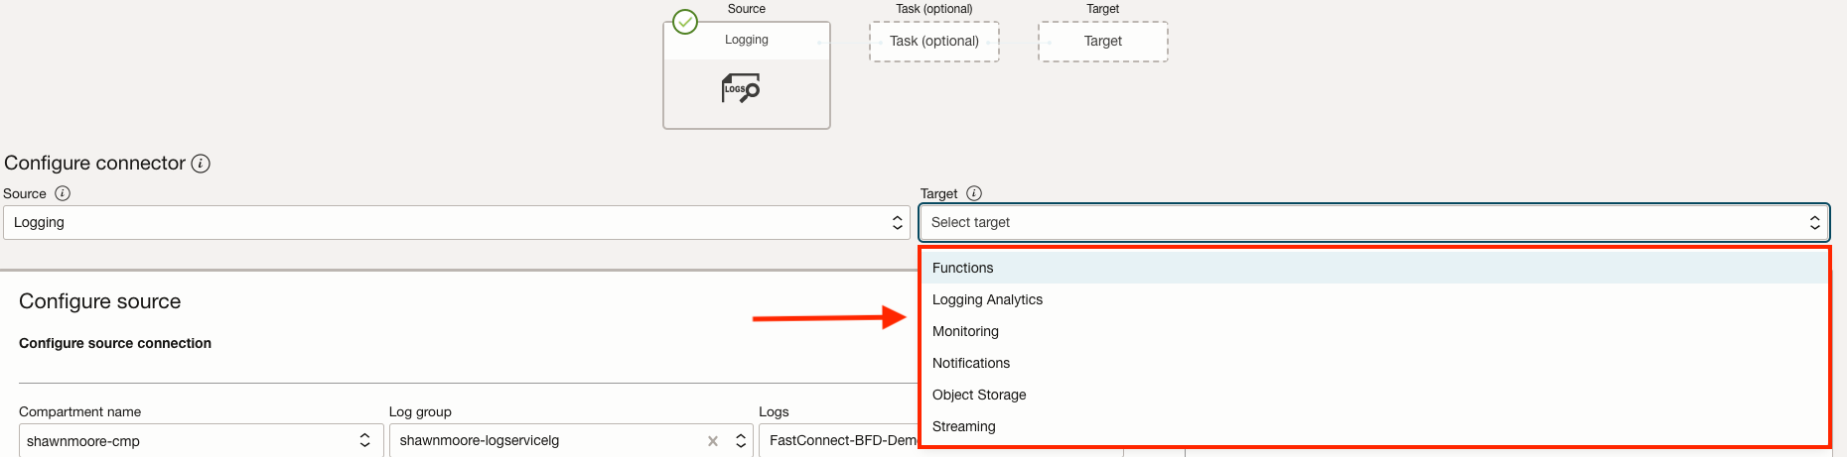Select Notifications from target options
The image size is (1847, 457).
coord(971,363)
